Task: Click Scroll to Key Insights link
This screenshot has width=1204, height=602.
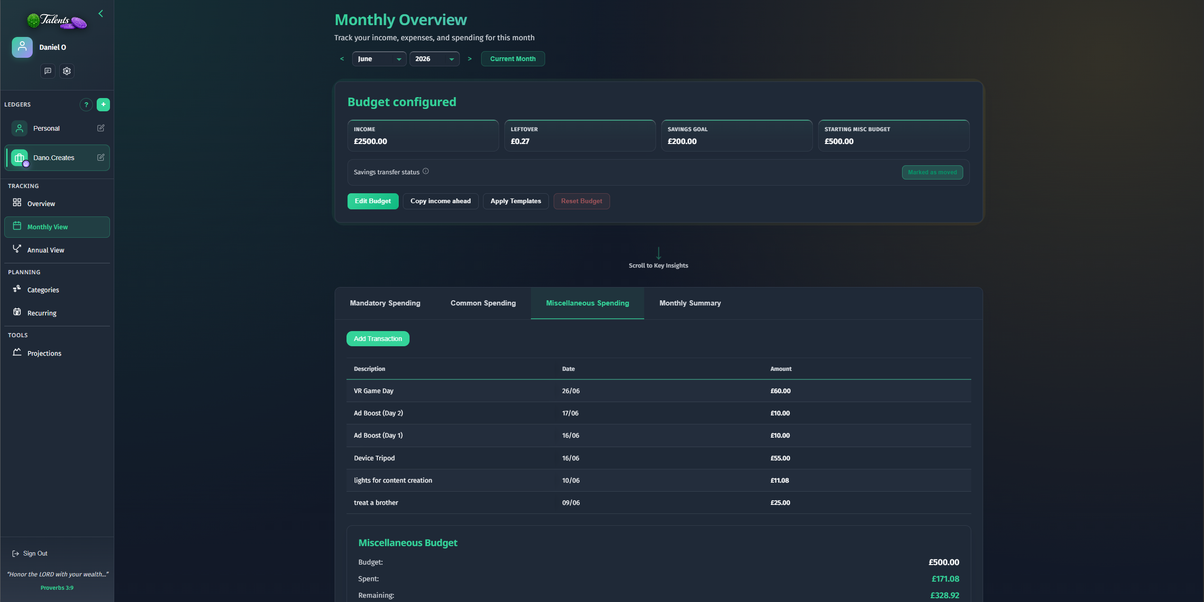Action: [x=658, y=266]
